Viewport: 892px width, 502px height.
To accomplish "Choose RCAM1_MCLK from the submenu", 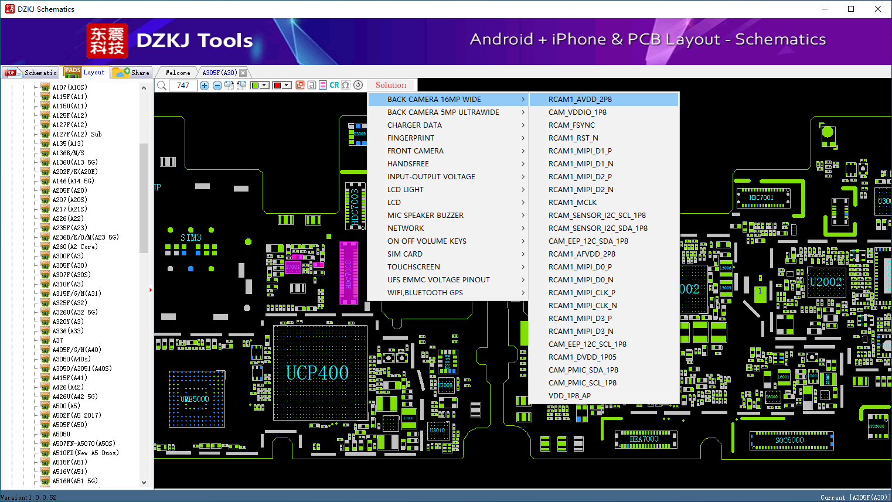I will click(604, 203).
